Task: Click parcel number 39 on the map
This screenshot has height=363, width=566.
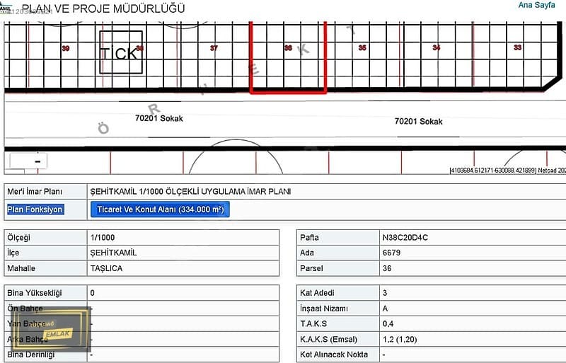Action: click(66, 48)
